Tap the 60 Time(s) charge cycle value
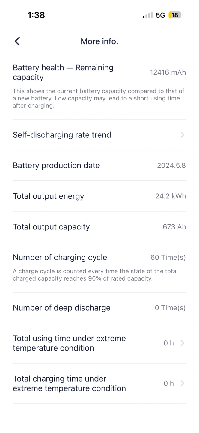The image size is (199, 433). pyautogui.click(x=168, y=257)
